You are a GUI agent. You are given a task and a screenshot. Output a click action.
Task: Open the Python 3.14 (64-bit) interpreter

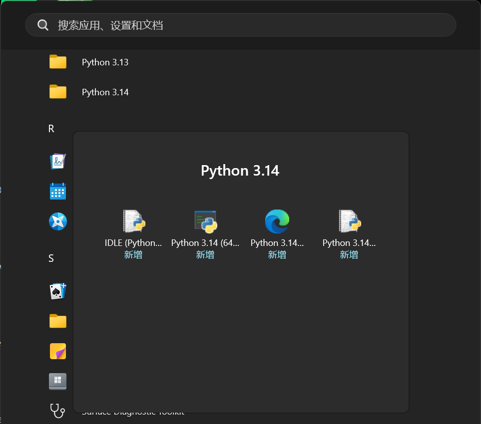pos(205,221)
